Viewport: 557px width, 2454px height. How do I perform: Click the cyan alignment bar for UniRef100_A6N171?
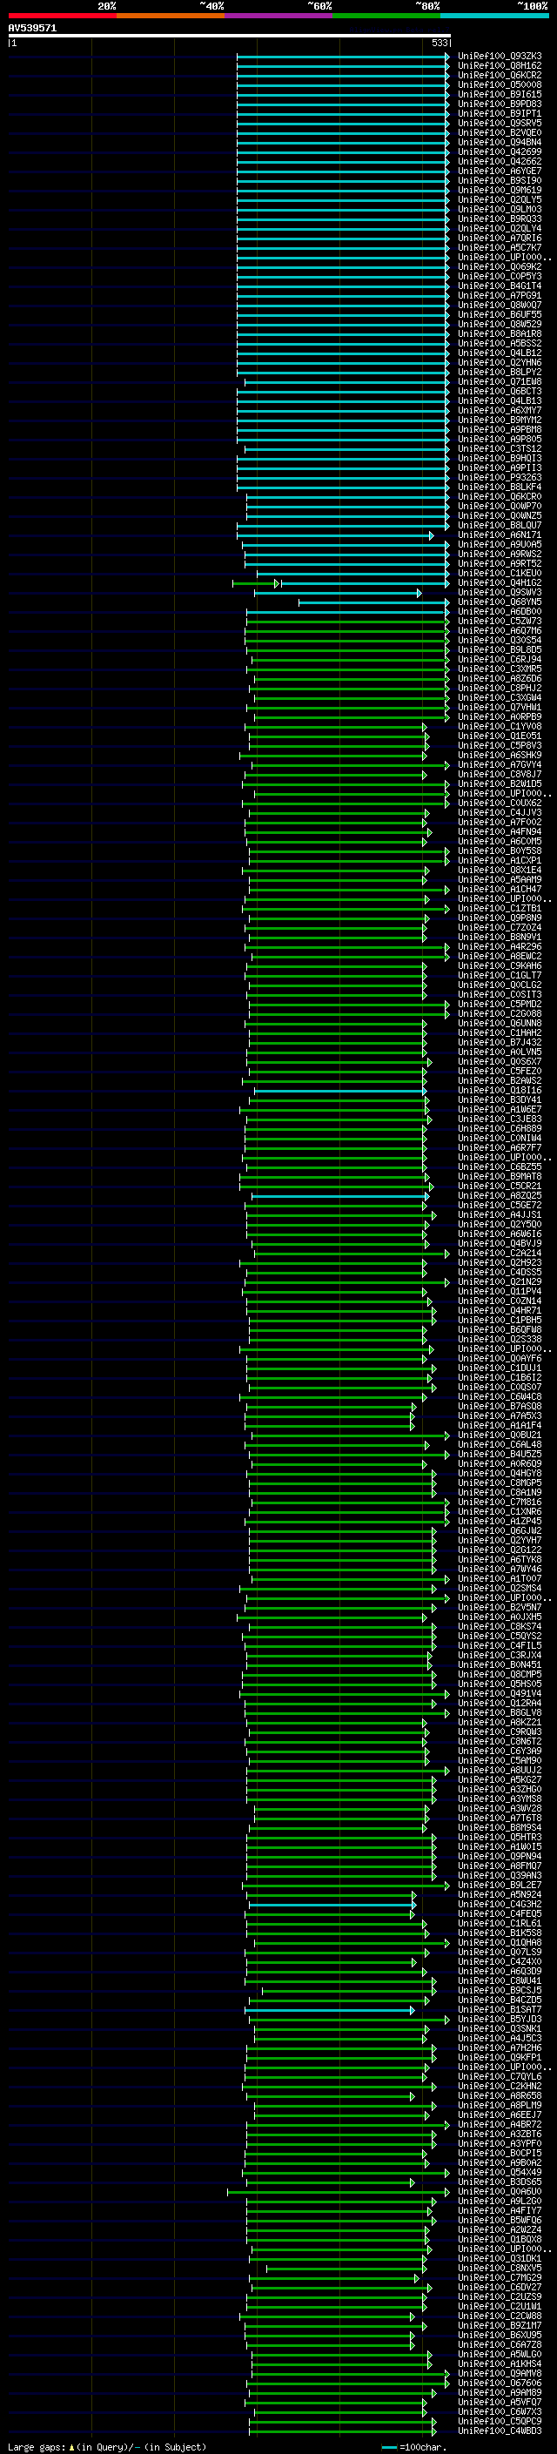(x=335, y=535)
